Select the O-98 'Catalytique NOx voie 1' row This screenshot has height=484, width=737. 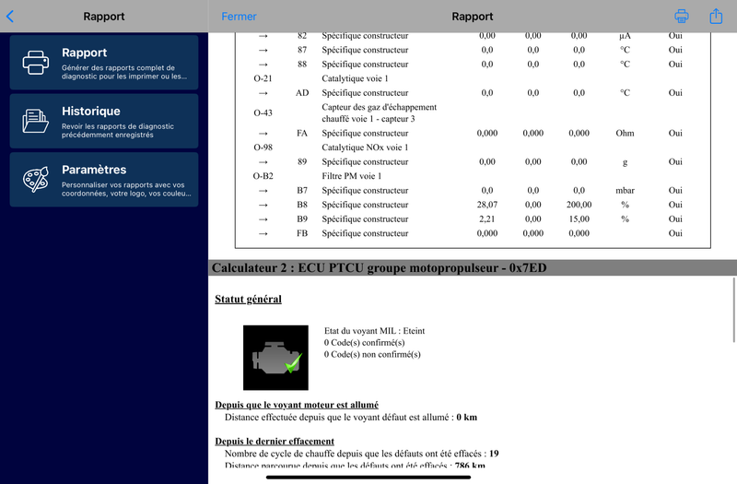click(473, 148)
